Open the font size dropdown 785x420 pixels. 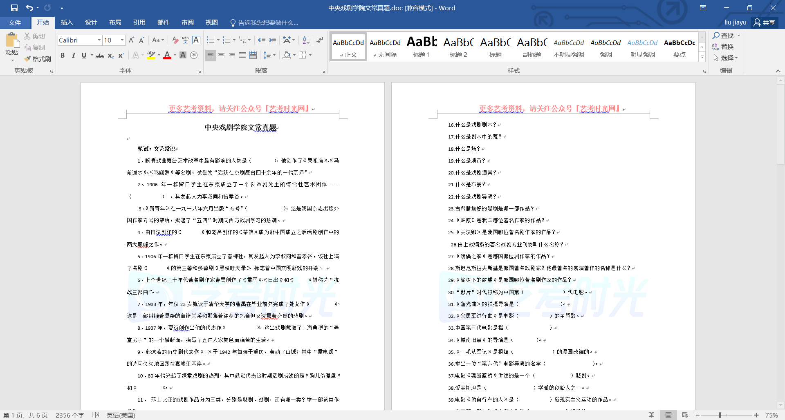coord(122,40)
